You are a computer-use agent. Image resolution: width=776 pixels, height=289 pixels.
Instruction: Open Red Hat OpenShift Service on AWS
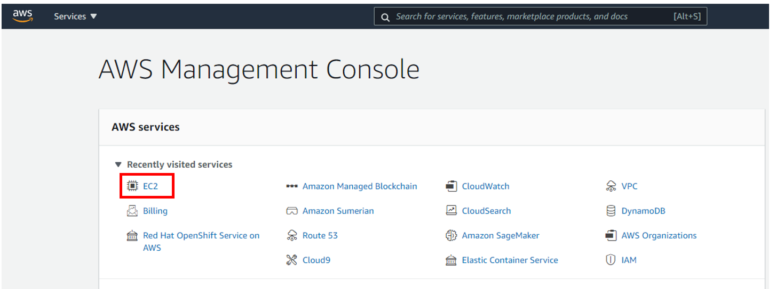coord(201,236)
